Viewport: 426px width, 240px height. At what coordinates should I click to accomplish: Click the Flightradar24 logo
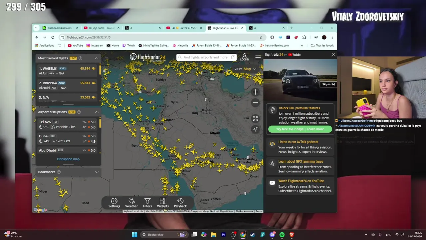pyautogui.click(x=147, y=57)
